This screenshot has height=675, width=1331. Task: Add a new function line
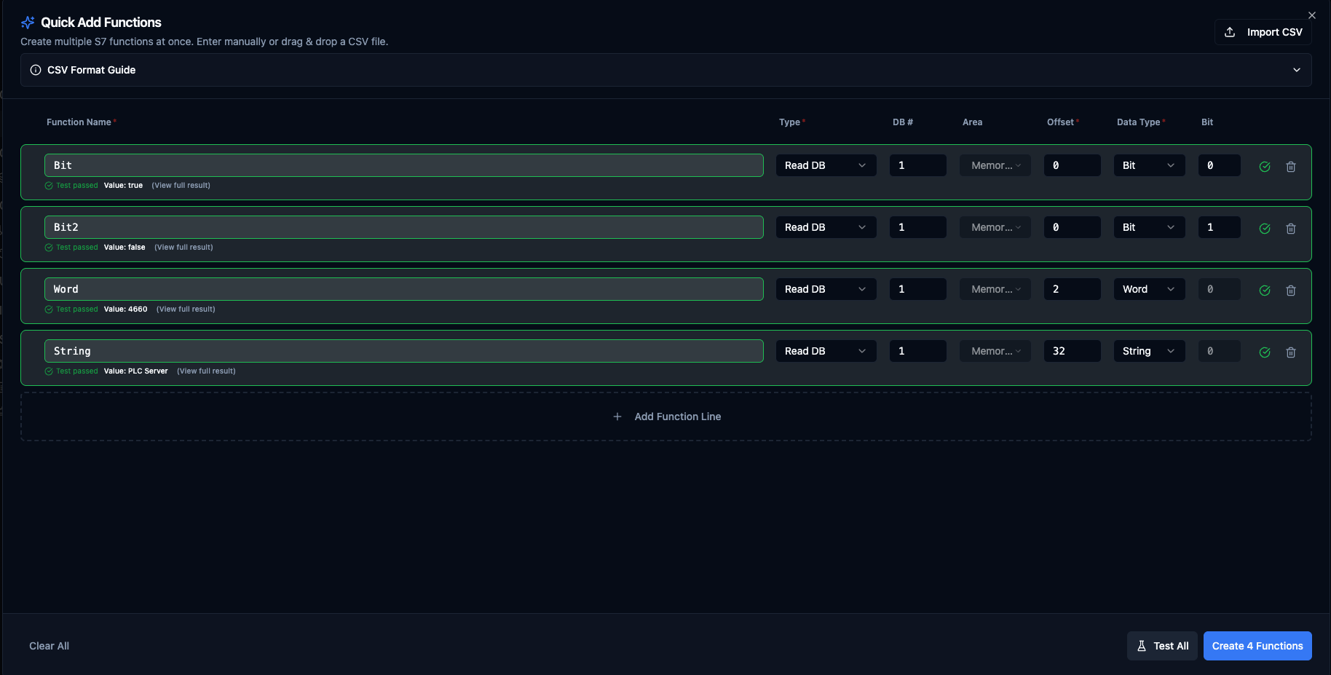pos(666,417)
